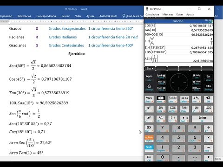Click the number 4 key

(163, 139)
